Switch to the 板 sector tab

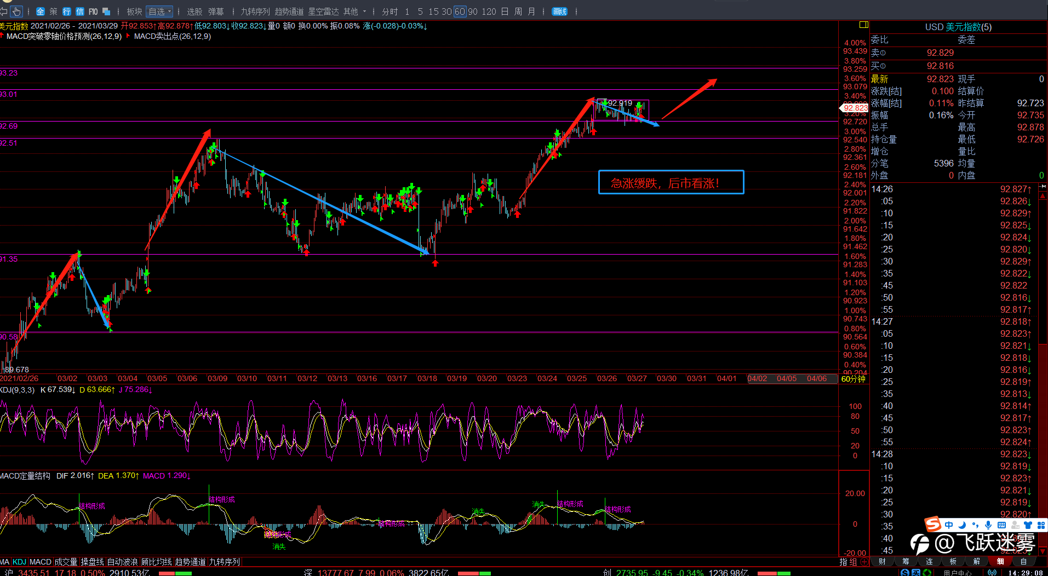point(953,561)
